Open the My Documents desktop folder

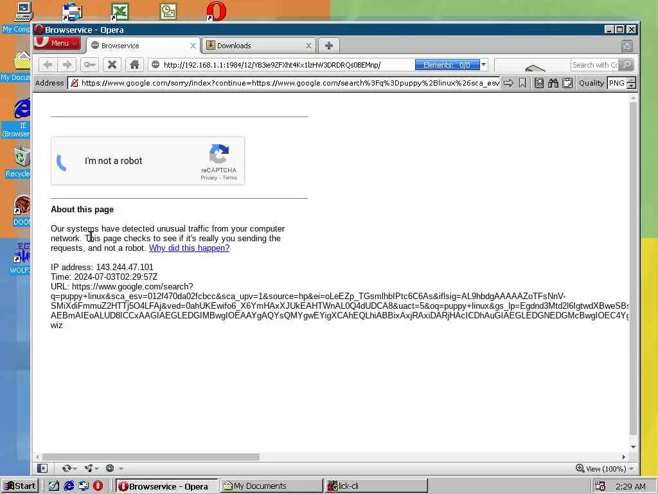click(19, 66)
